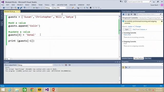Click the New Project toolbar icon
The image size is (164, 92).
point(12,8)
